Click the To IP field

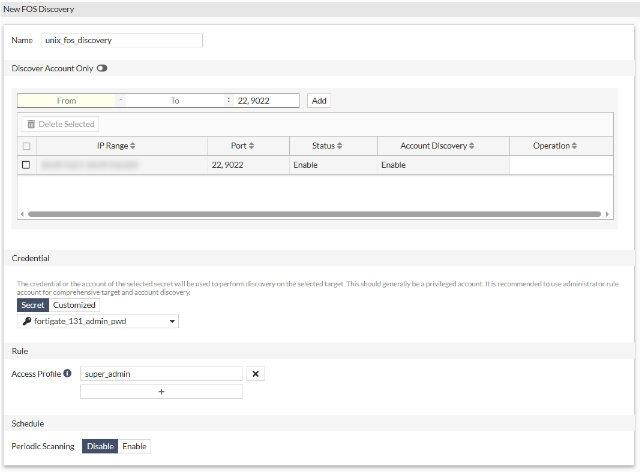point(175,101)
